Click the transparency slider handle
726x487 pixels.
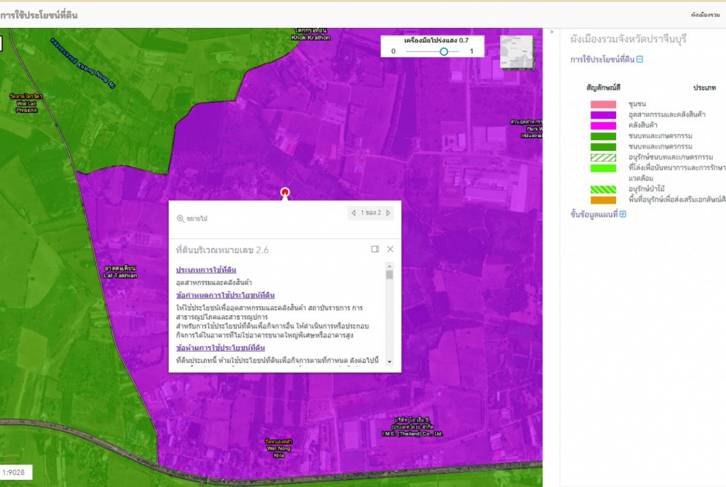pyautogui.click(x=444, y=51)
